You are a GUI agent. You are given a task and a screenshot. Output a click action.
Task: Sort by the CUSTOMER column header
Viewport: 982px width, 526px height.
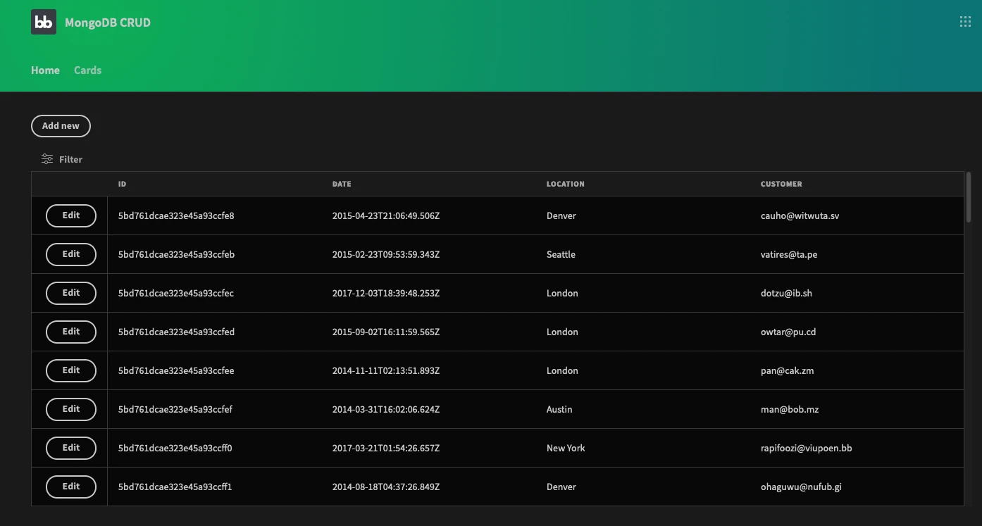point(781,184)
